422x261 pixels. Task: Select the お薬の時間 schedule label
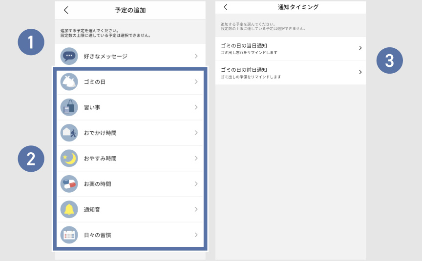click(97, 184)
